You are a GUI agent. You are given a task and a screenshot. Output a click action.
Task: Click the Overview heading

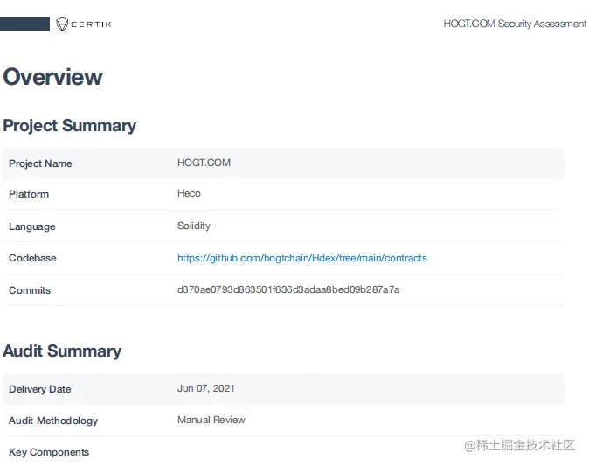pos(52,77)
